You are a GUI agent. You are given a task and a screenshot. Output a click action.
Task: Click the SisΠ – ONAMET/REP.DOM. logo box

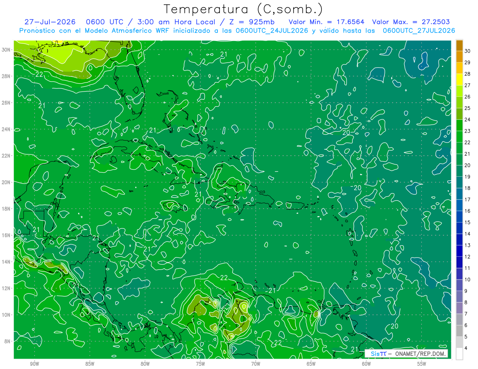click(406, 353)
